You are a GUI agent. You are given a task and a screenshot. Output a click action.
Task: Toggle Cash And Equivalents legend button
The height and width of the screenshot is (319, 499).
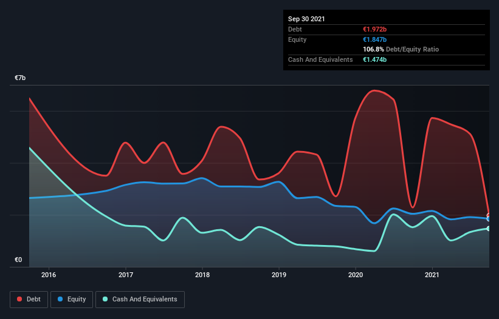pos(140,300)
